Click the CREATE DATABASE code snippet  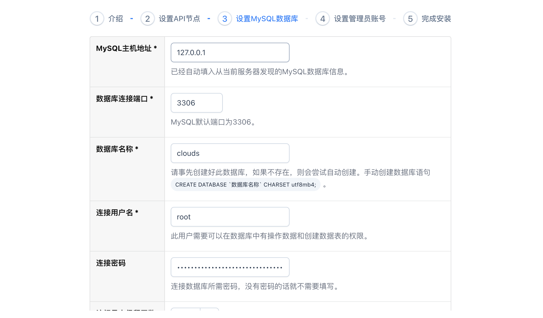click(x=246, y=185)
